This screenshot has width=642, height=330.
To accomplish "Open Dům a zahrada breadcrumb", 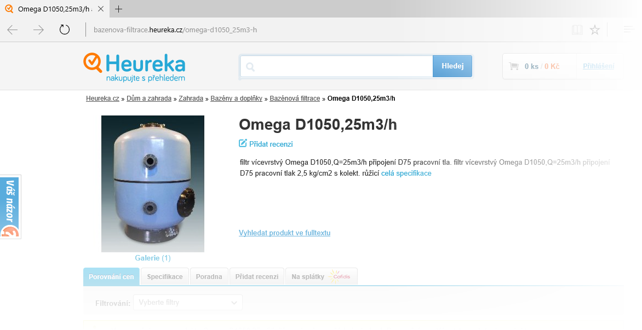I will (149, 99).
